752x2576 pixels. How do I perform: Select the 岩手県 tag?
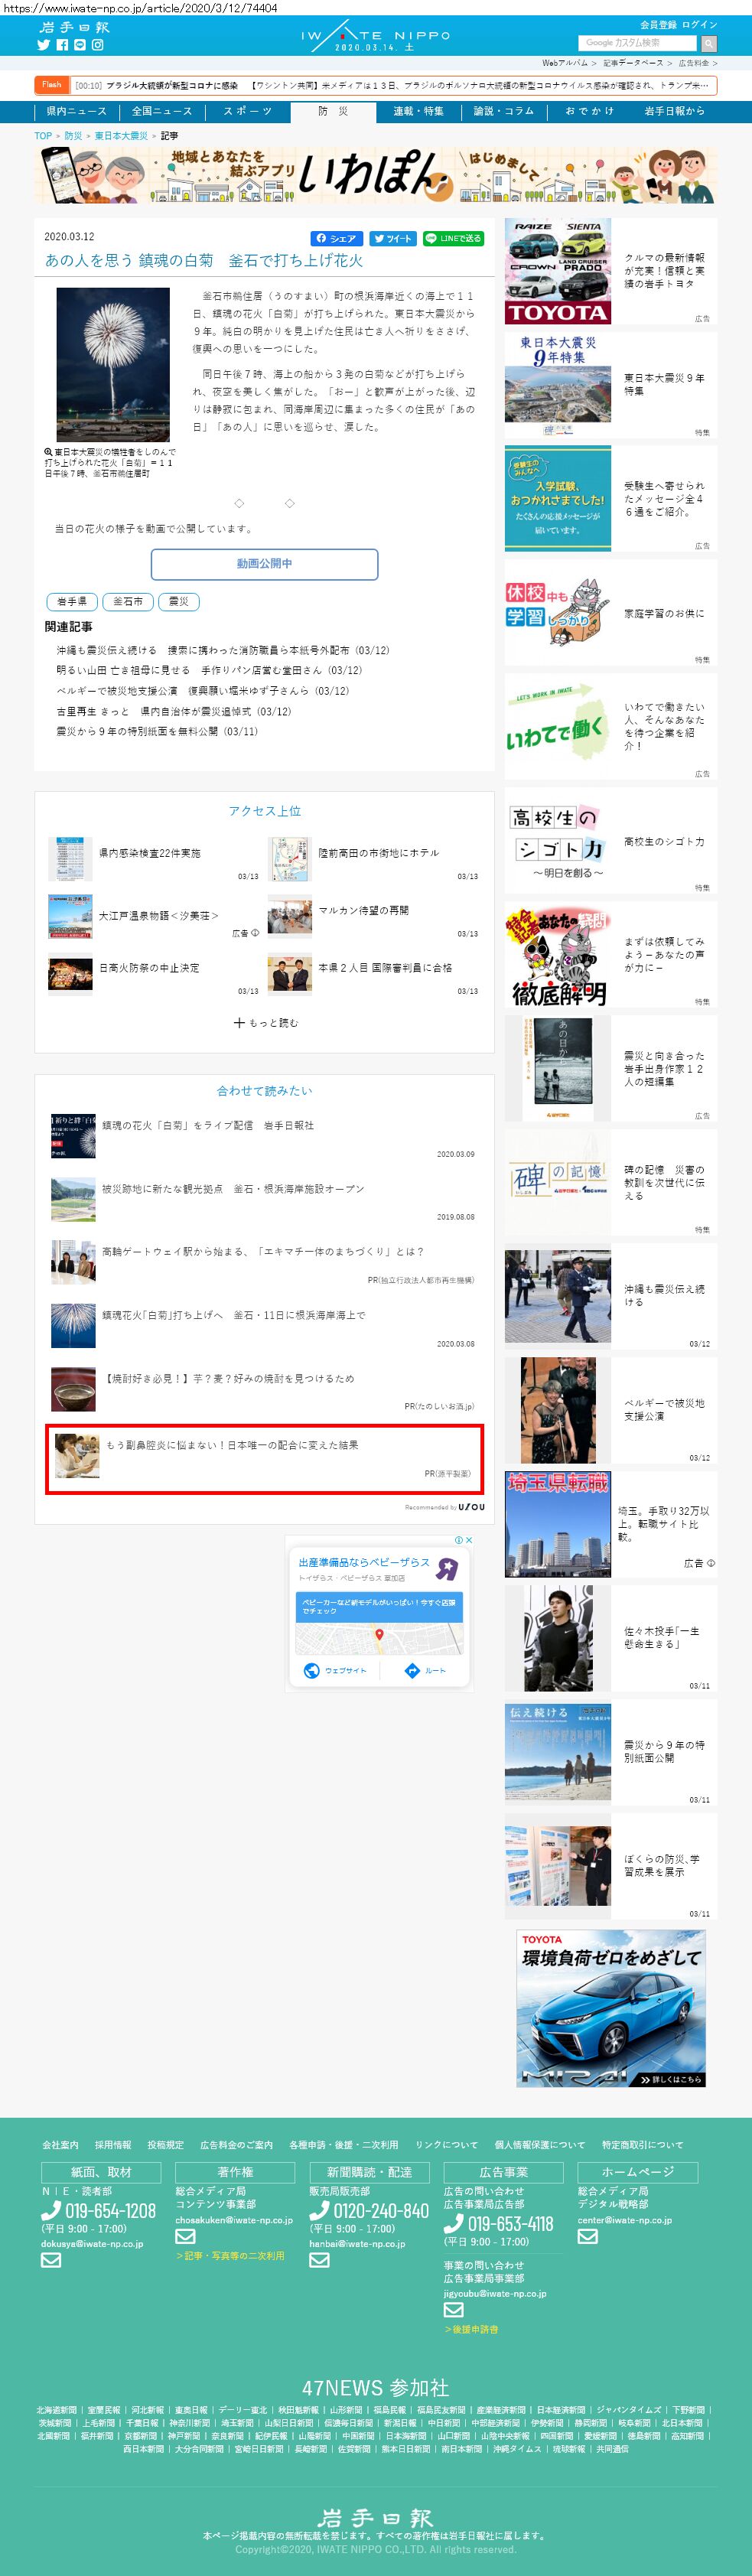coord(71,602)
